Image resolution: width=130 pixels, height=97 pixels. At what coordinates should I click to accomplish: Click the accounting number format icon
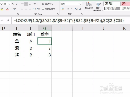62,9
